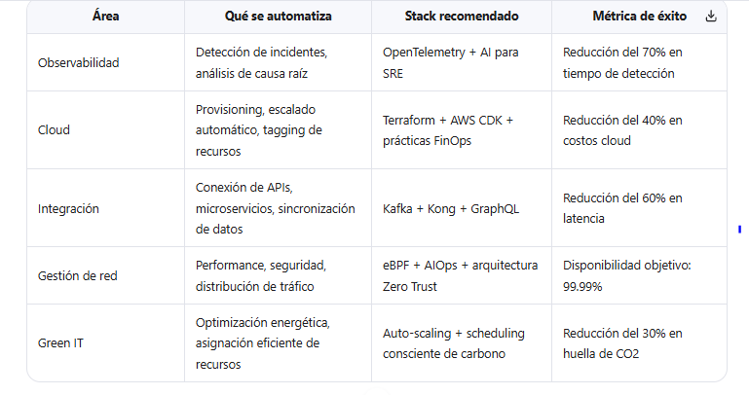Image resolution: width=749 pixels, height=395 pixels.
Task: Click the "Área" column header
Action: [106, 17]
